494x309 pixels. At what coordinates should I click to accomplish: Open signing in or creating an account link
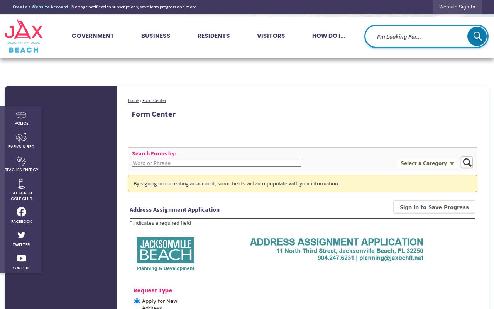178,183
